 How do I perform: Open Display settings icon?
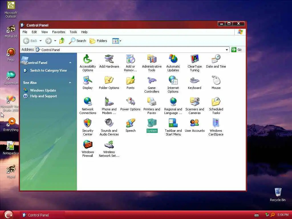tap(88, 83)
